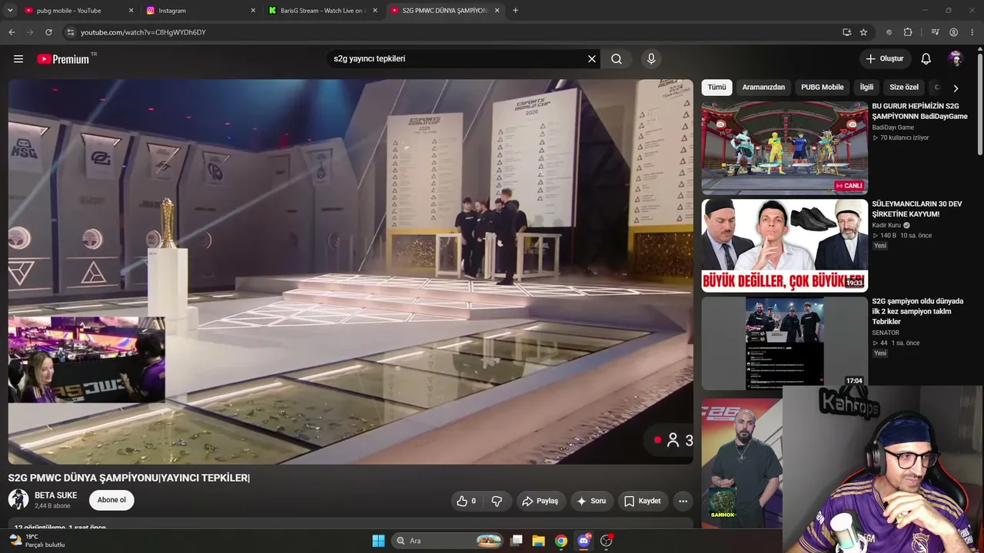Image resolution: width=984 pixels, height=553 pixels.
Task: Open the BadiDayı Game live stream thumbnail
Action: click(x=784, y=148)
